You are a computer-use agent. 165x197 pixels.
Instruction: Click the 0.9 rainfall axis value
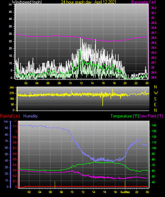coord(15,137)
